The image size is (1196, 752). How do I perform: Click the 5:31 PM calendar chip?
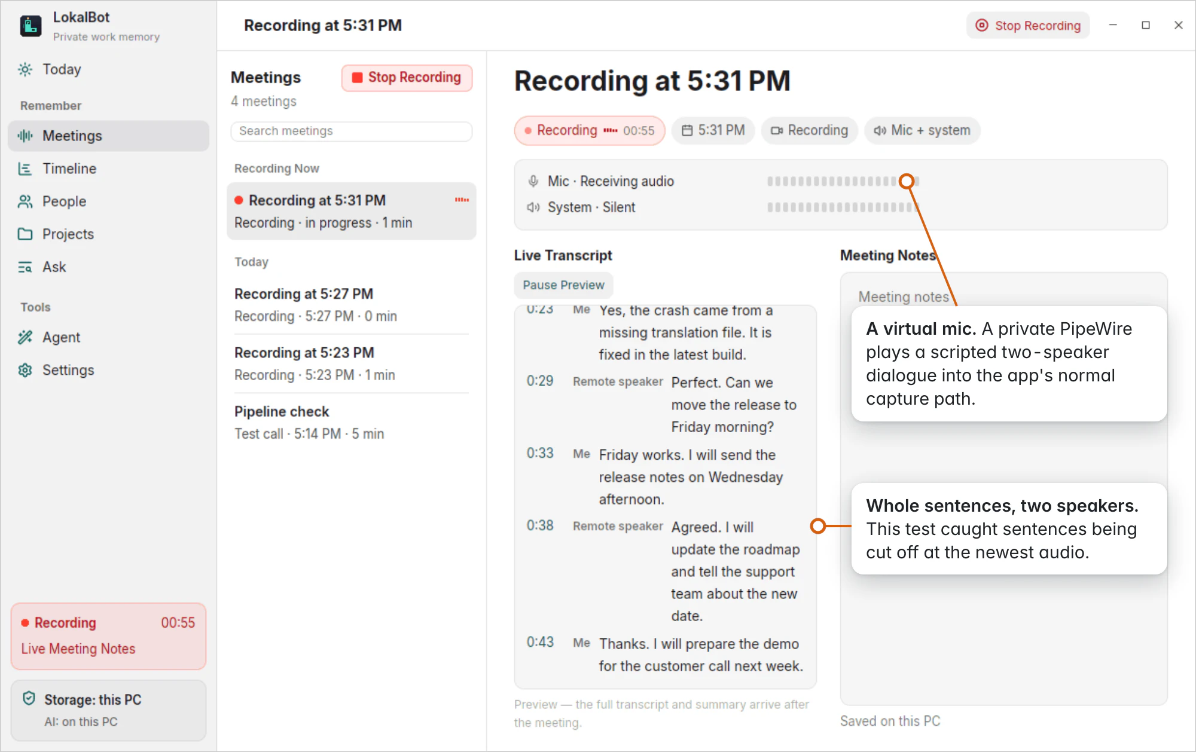[x=713, y=130]
